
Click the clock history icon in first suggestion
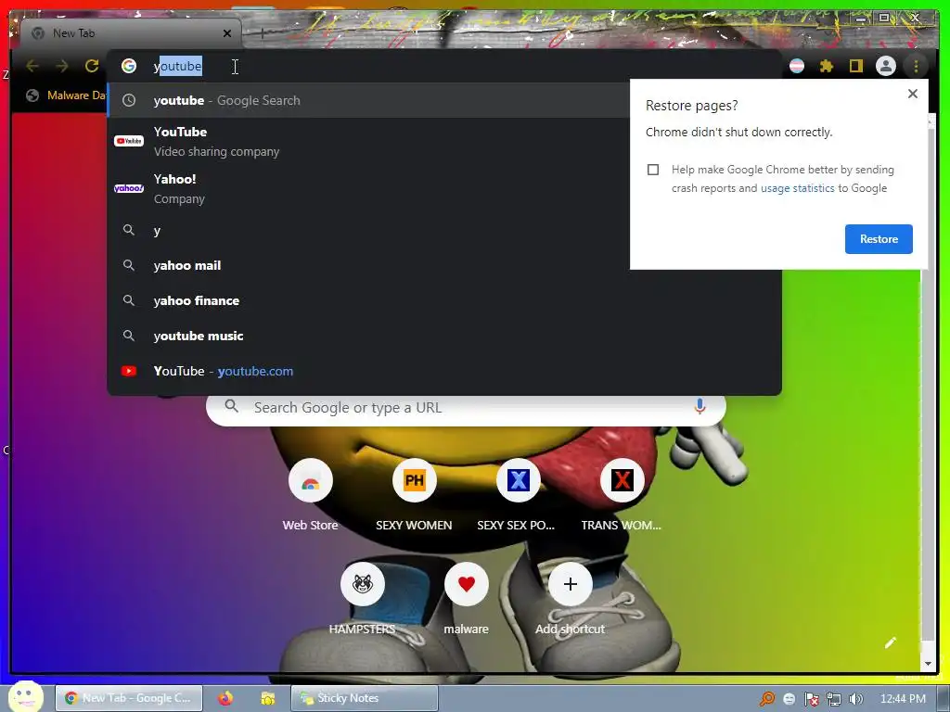pyautogui.click(x=128, y=100)
